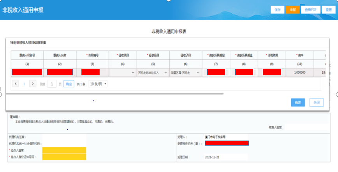Click the 受理日期 field 2021-12-21
The width and height of the screenshot is (338, 172).
pos(226,157)
